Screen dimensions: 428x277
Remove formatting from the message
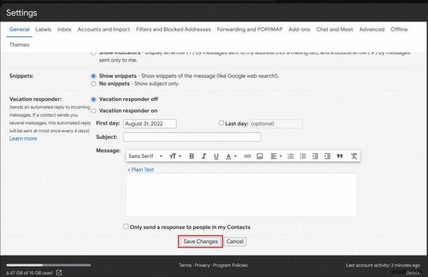(x=354, y=156)
